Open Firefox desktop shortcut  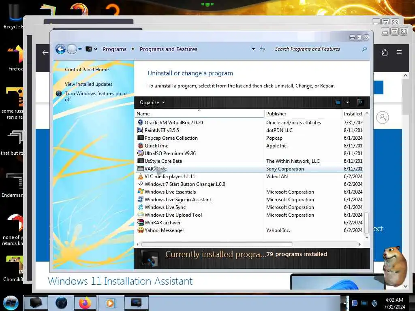tap(15, 58)
